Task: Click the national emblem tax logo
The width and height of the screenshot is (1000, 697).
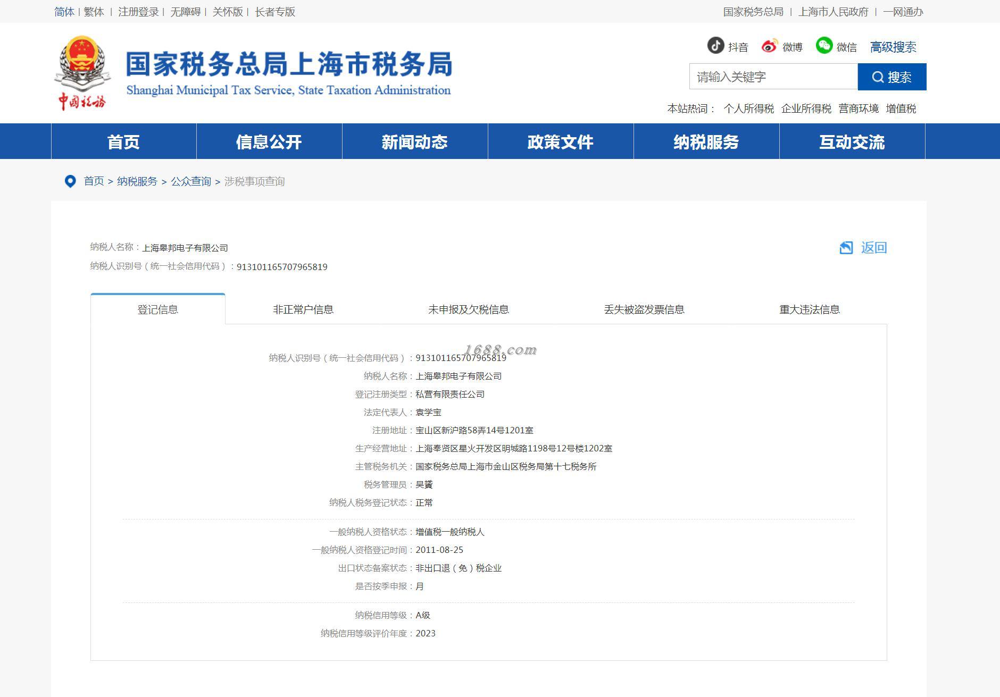Action: tap(82, 73)
